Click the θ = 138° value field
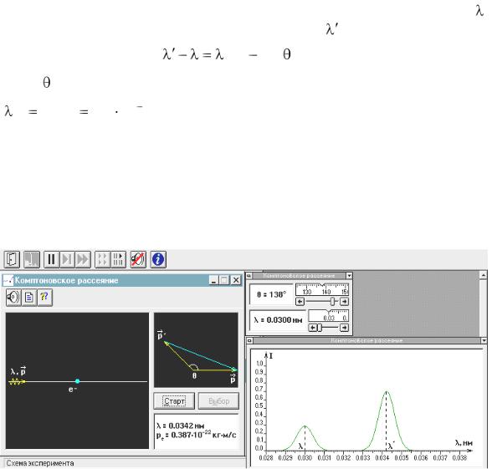 (272, 294)
